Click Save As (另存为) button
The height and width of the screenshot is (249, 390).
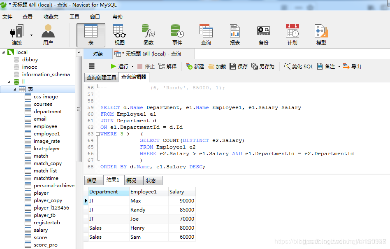point(263,66)
